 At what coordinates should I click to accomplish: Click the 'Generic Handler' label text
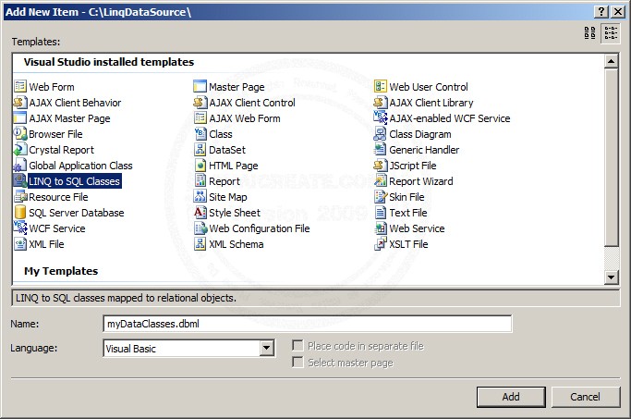(424, 150)
